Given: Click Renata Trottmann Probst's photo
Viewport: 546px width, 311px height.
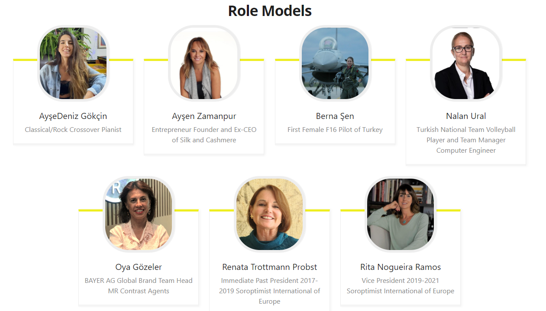Looking at the screenshot, I should coord(270,214).
